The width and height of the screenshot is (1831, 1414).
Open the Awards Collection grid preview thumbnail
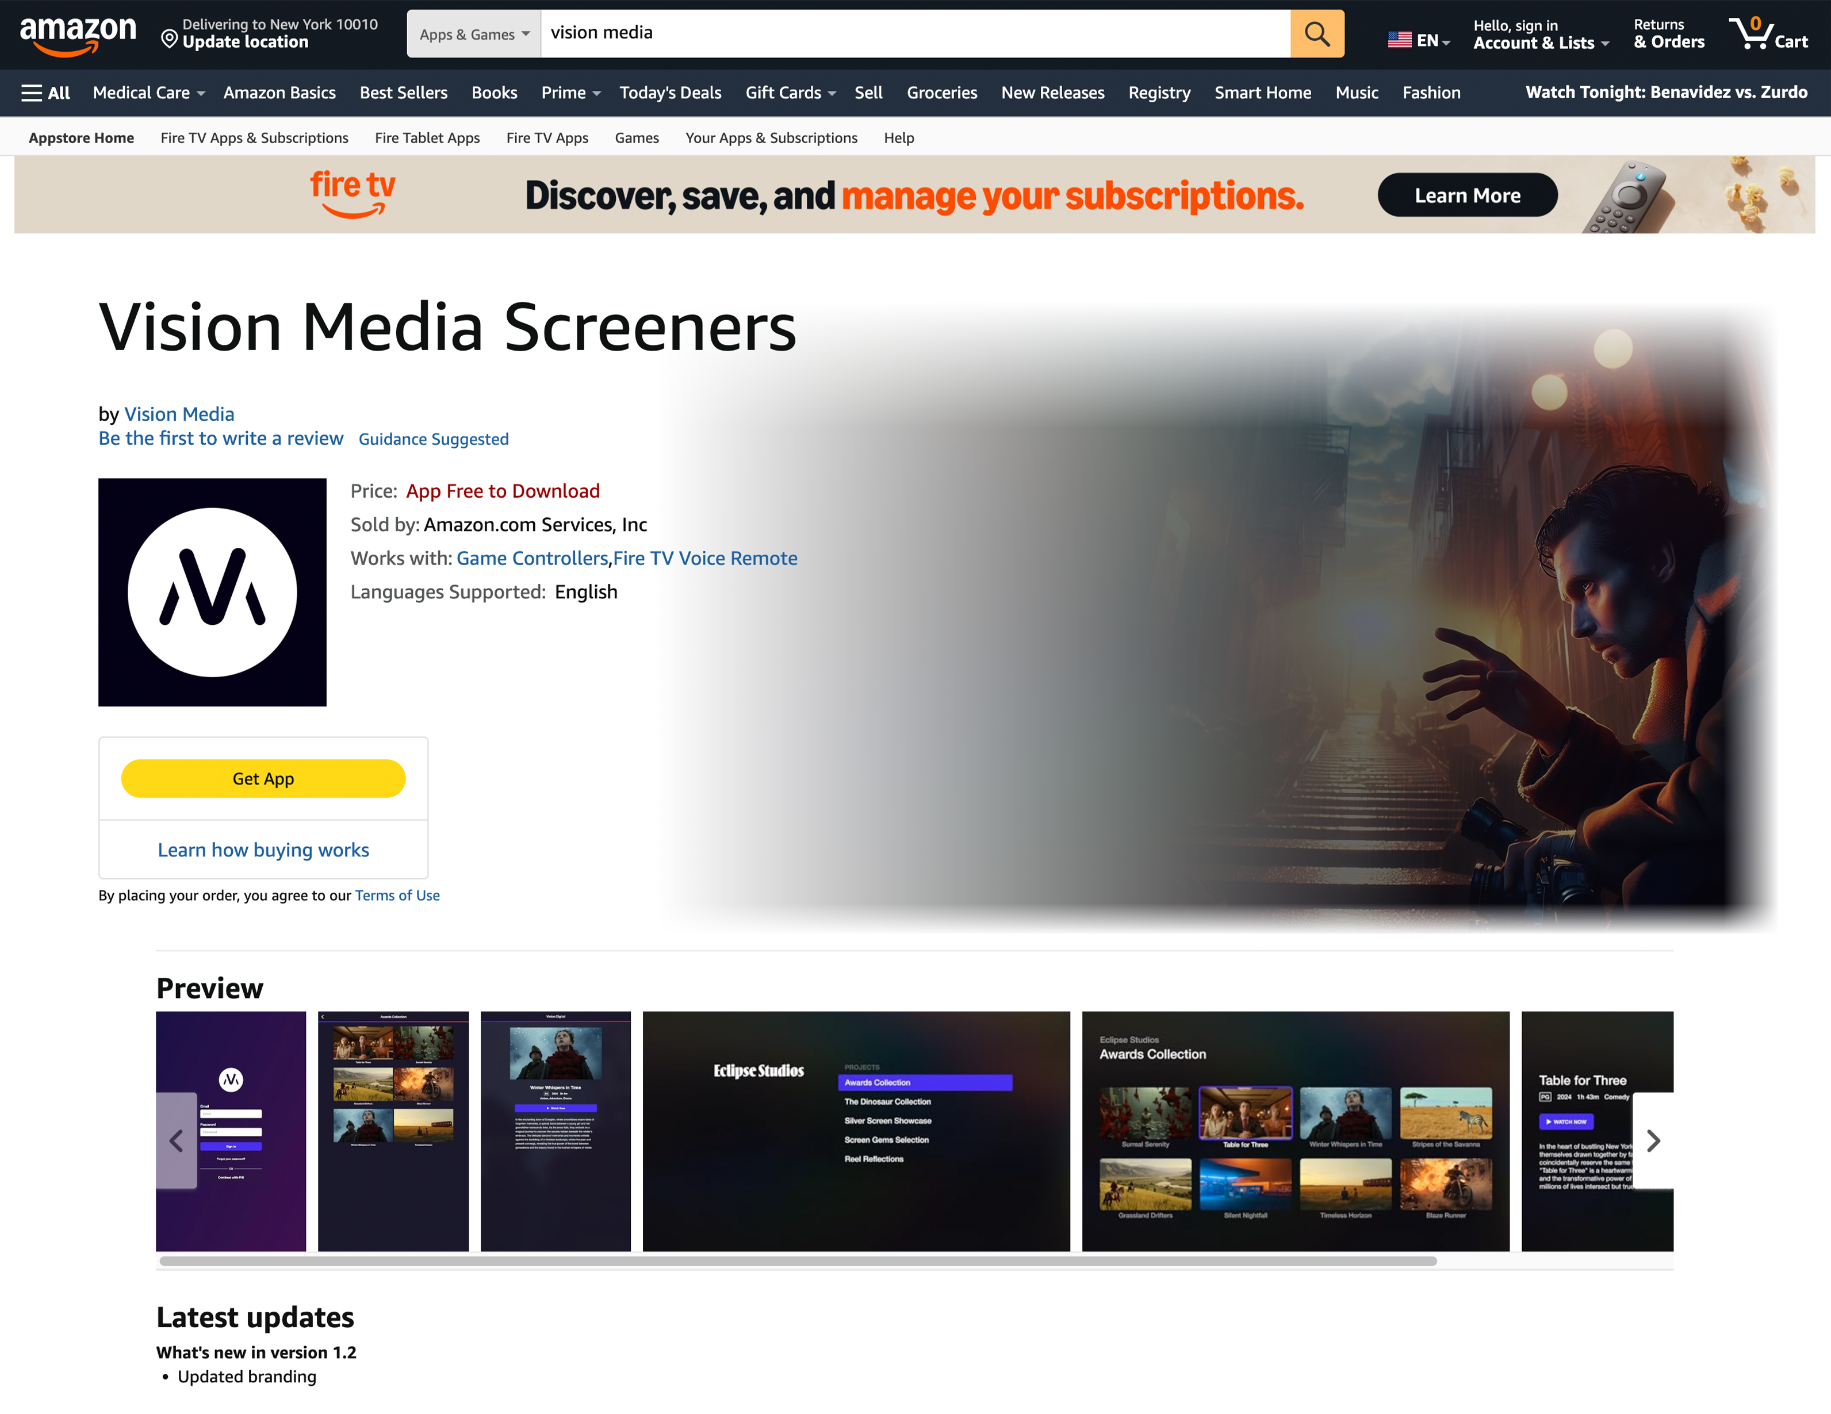[1295, 1131]
